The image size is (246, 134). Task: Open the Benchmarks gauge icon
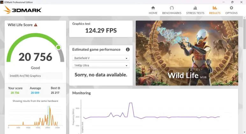tap(172, 8)
